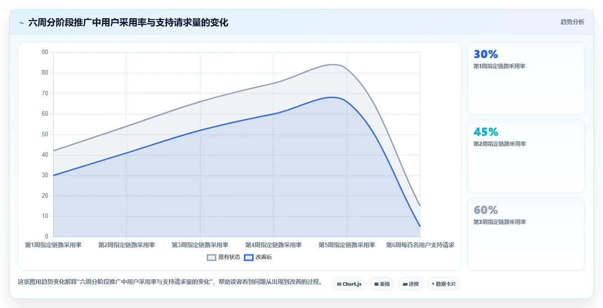This screenshot has width=603, height=308.
Task: Click blue line's week 6 endpoint at 5
Action: (420, 226)
